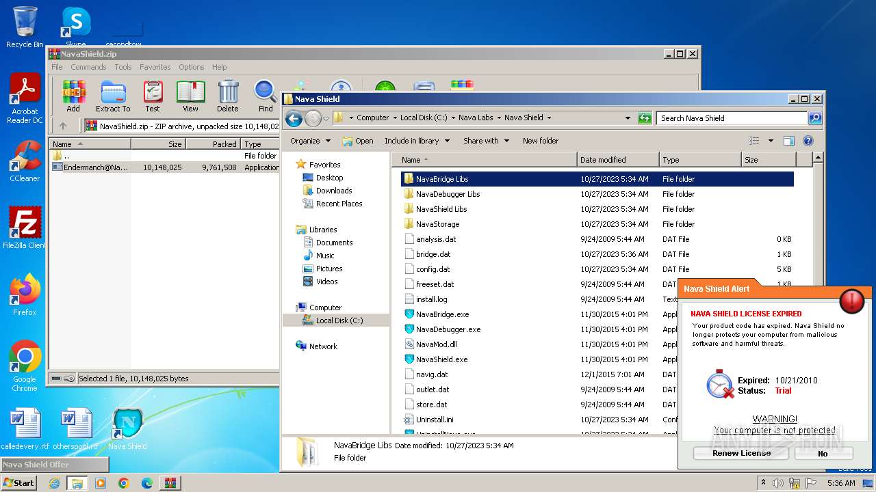Image resolution: width=876 pixels, height=492 pixels.
Task: Open Nava Shield desktop shortcut
Action: click(127, 428)
